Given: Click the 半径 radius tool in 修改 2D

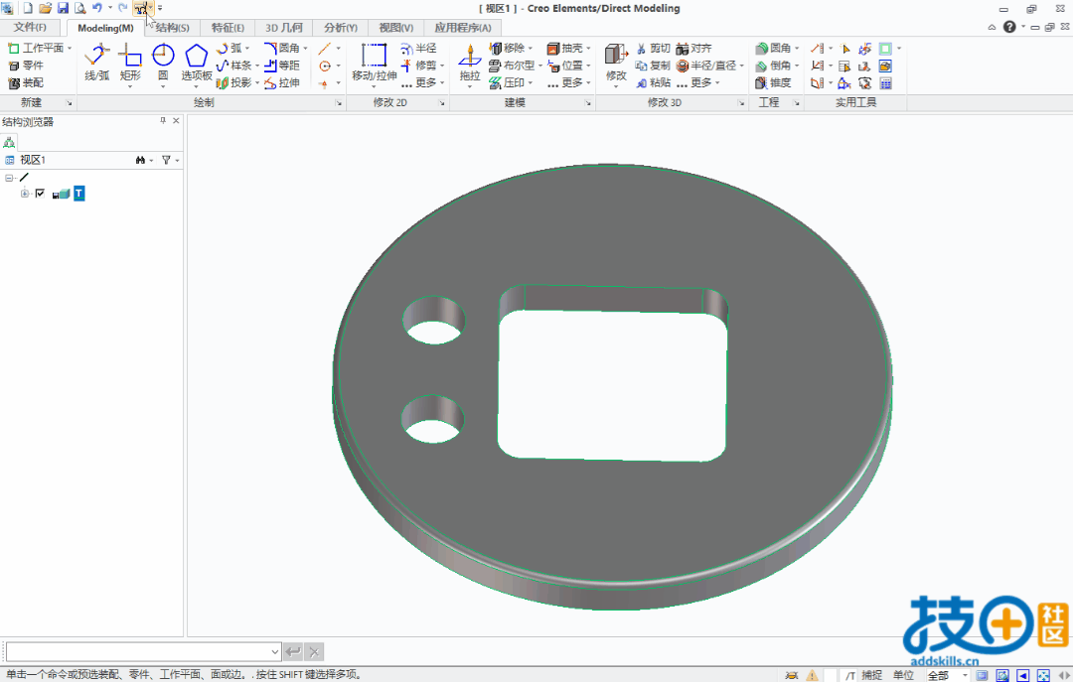Looking at the screenshot, I should pos(419,48).
